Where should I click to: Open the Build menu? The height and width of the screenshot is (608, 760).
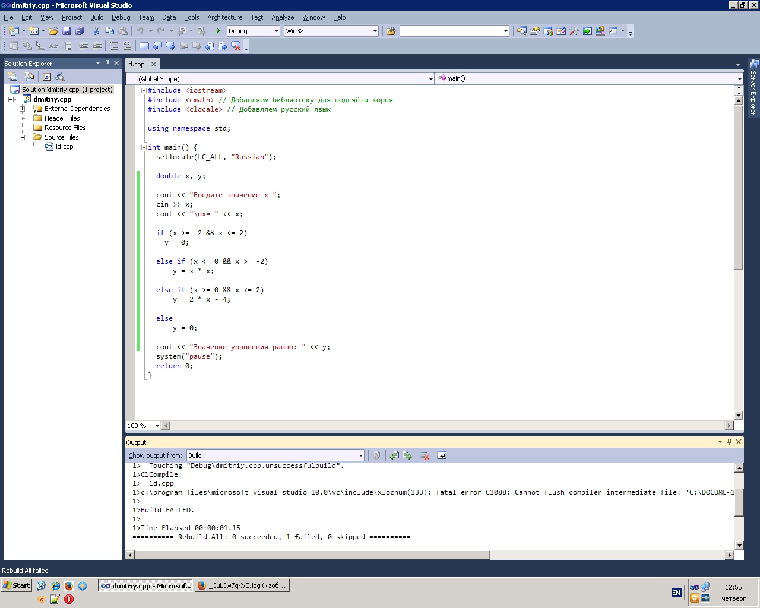coord(97,17)
